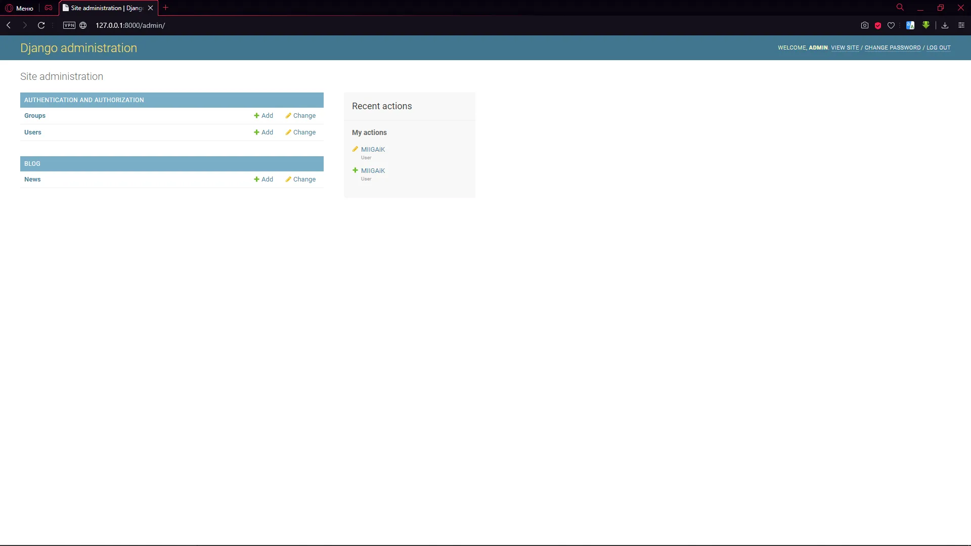Click Add next to News

pos(263,179)
